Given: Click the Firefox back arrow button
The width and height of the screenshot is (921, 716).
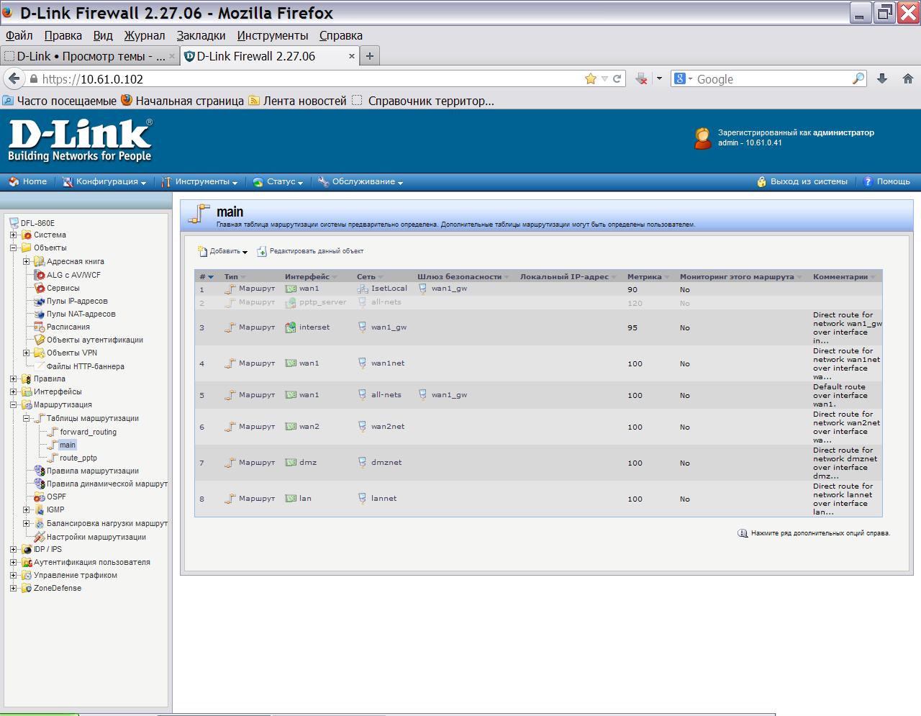Looking at the screenshot, I should click(x=14, y=79).
